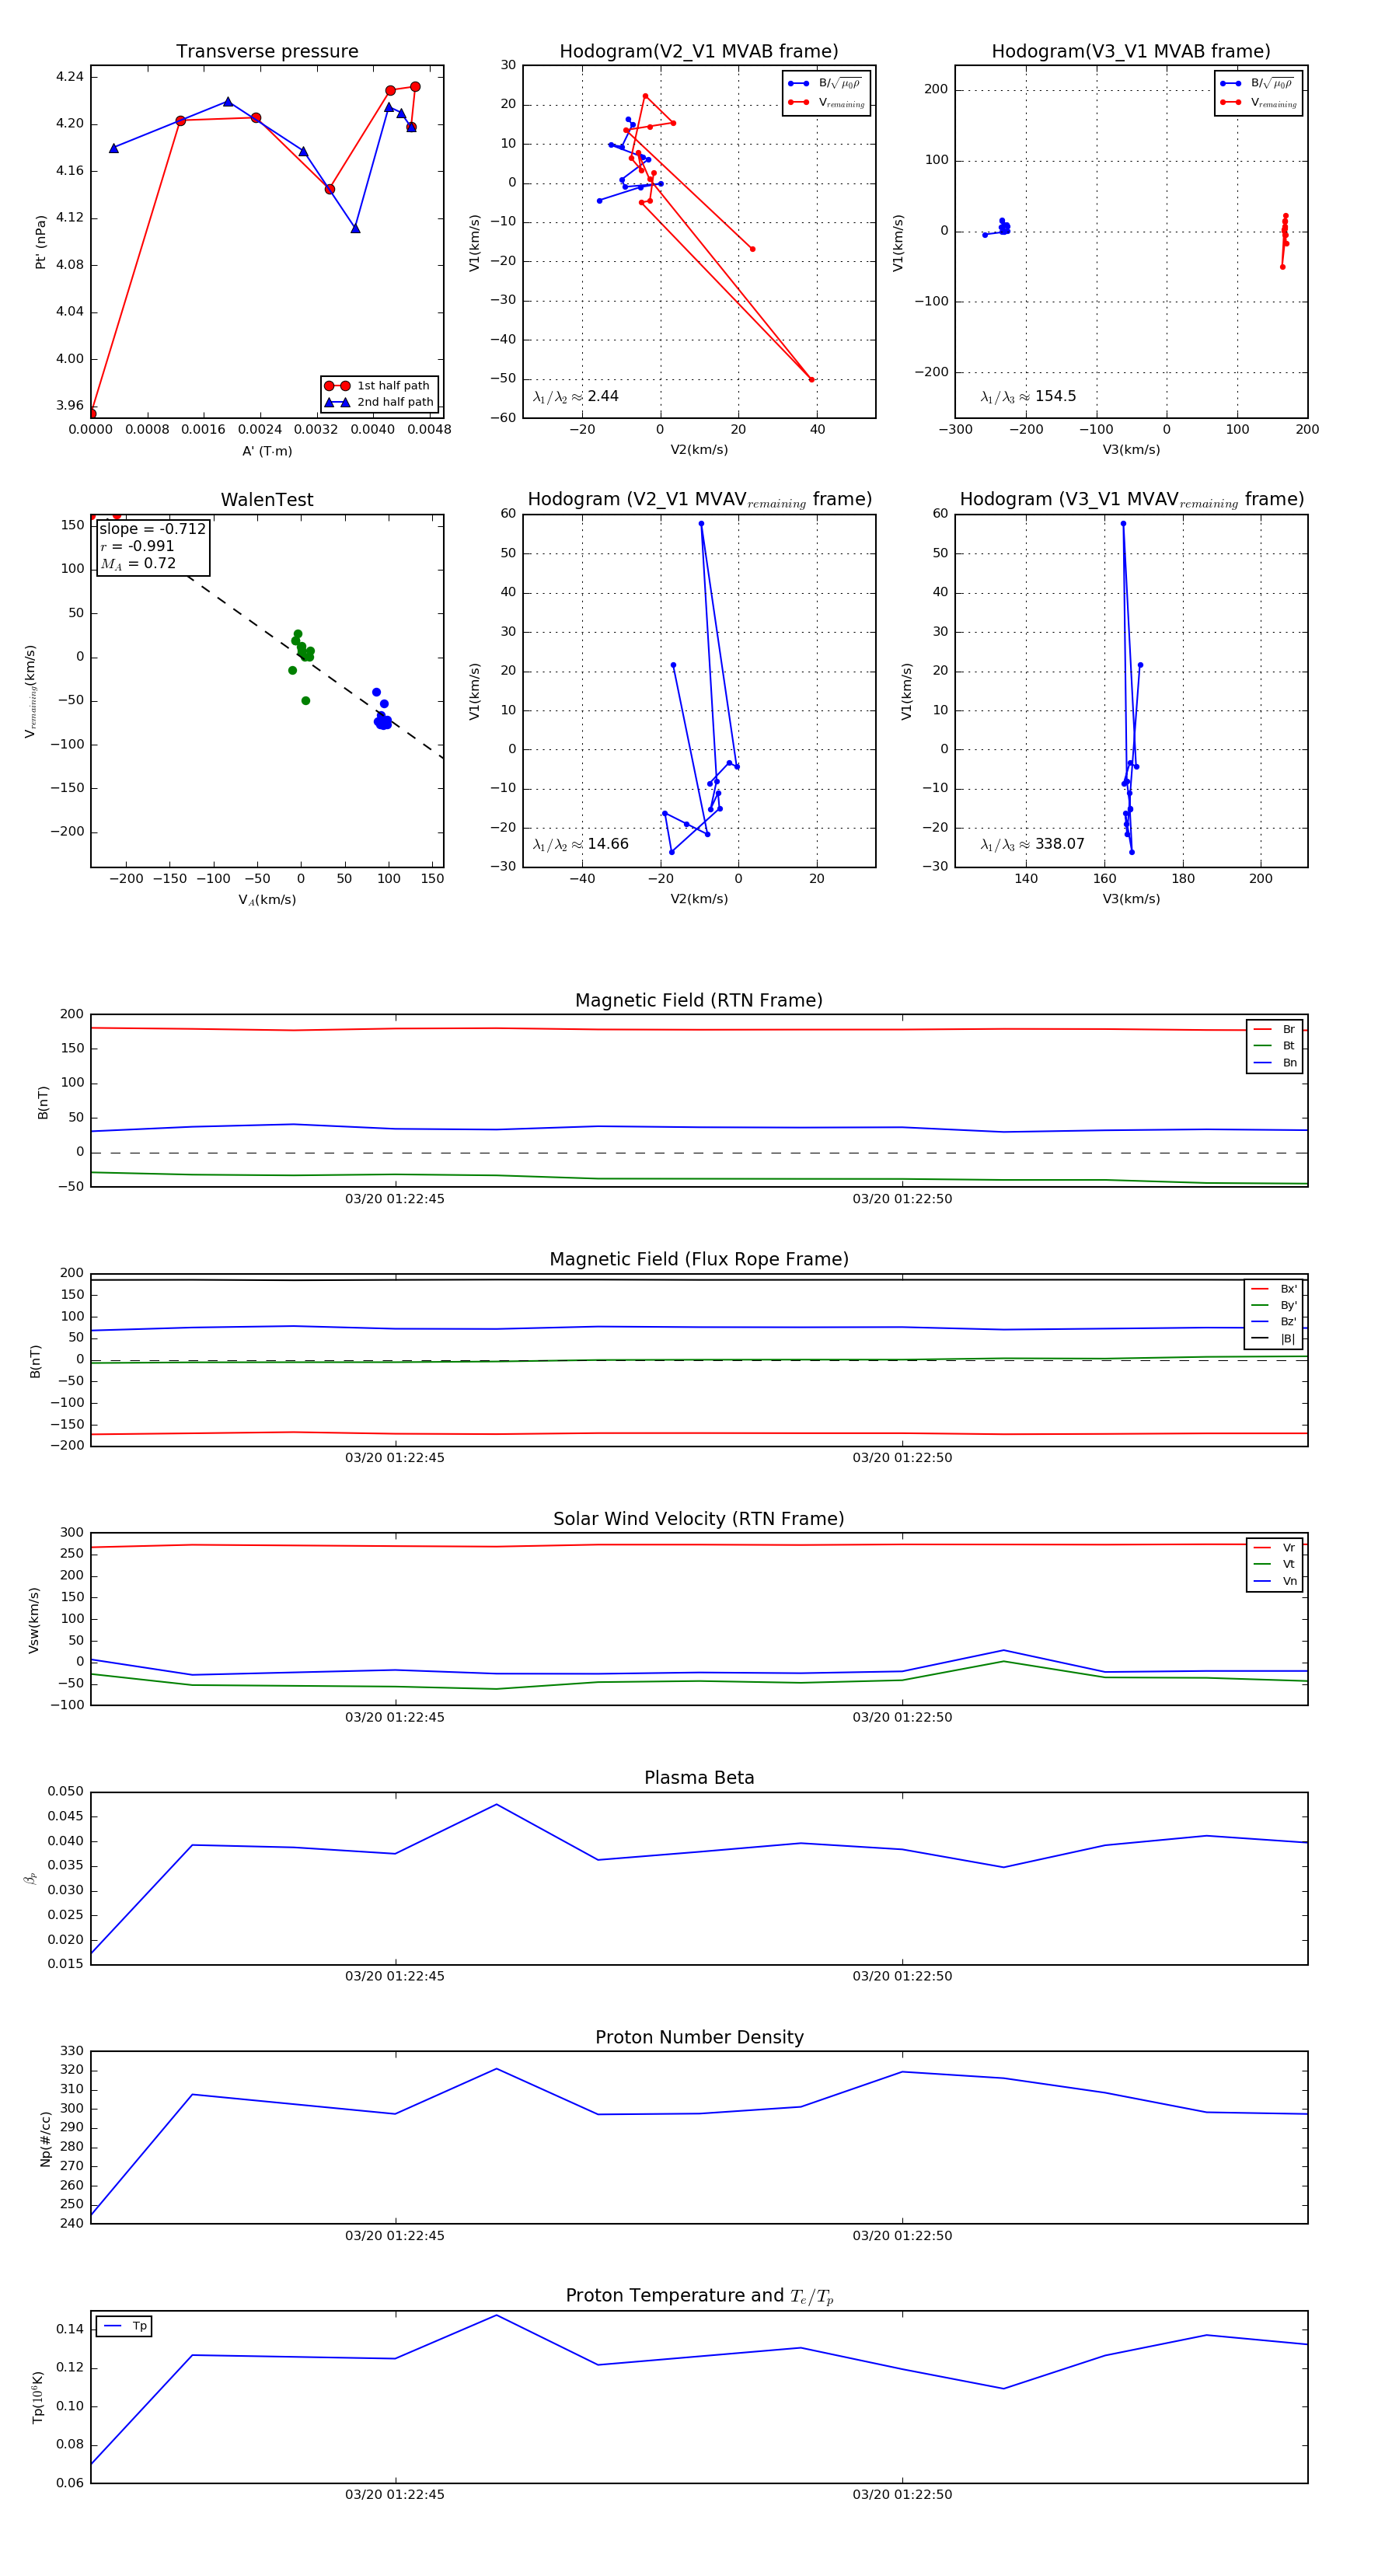This screenshot has width=1399, height=2565.
Task: Click the 'Solar Wind Velocity (RTN Frame)' title
Action: [699, 1519]
